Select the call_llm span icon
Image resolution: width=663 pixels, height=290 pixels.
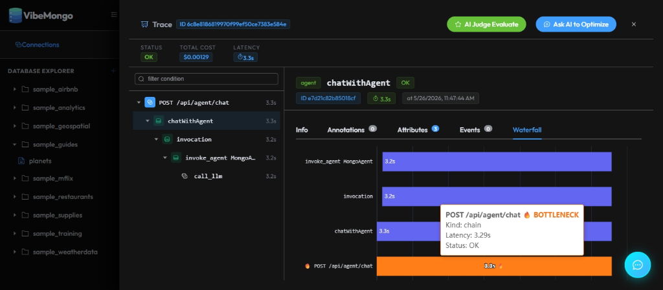(x=185, y=176)
